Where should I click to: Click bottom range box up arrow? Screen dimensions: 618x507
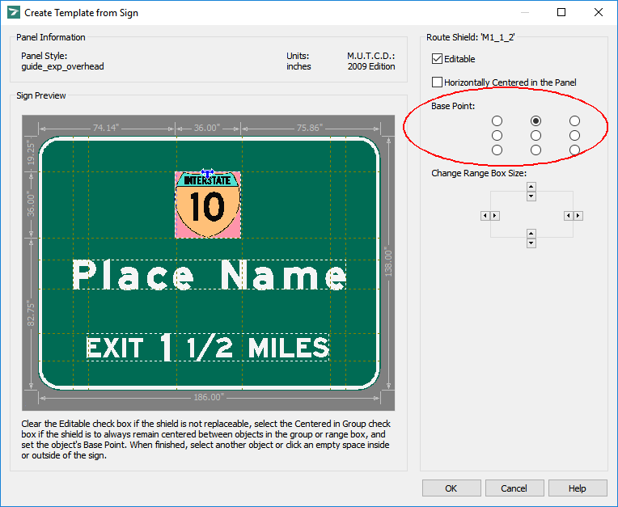pyautogui.click(x=531, y=234)
